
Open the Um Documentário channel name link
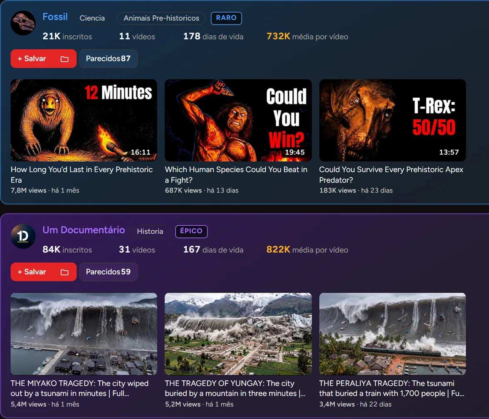click(x=84, y=230)
